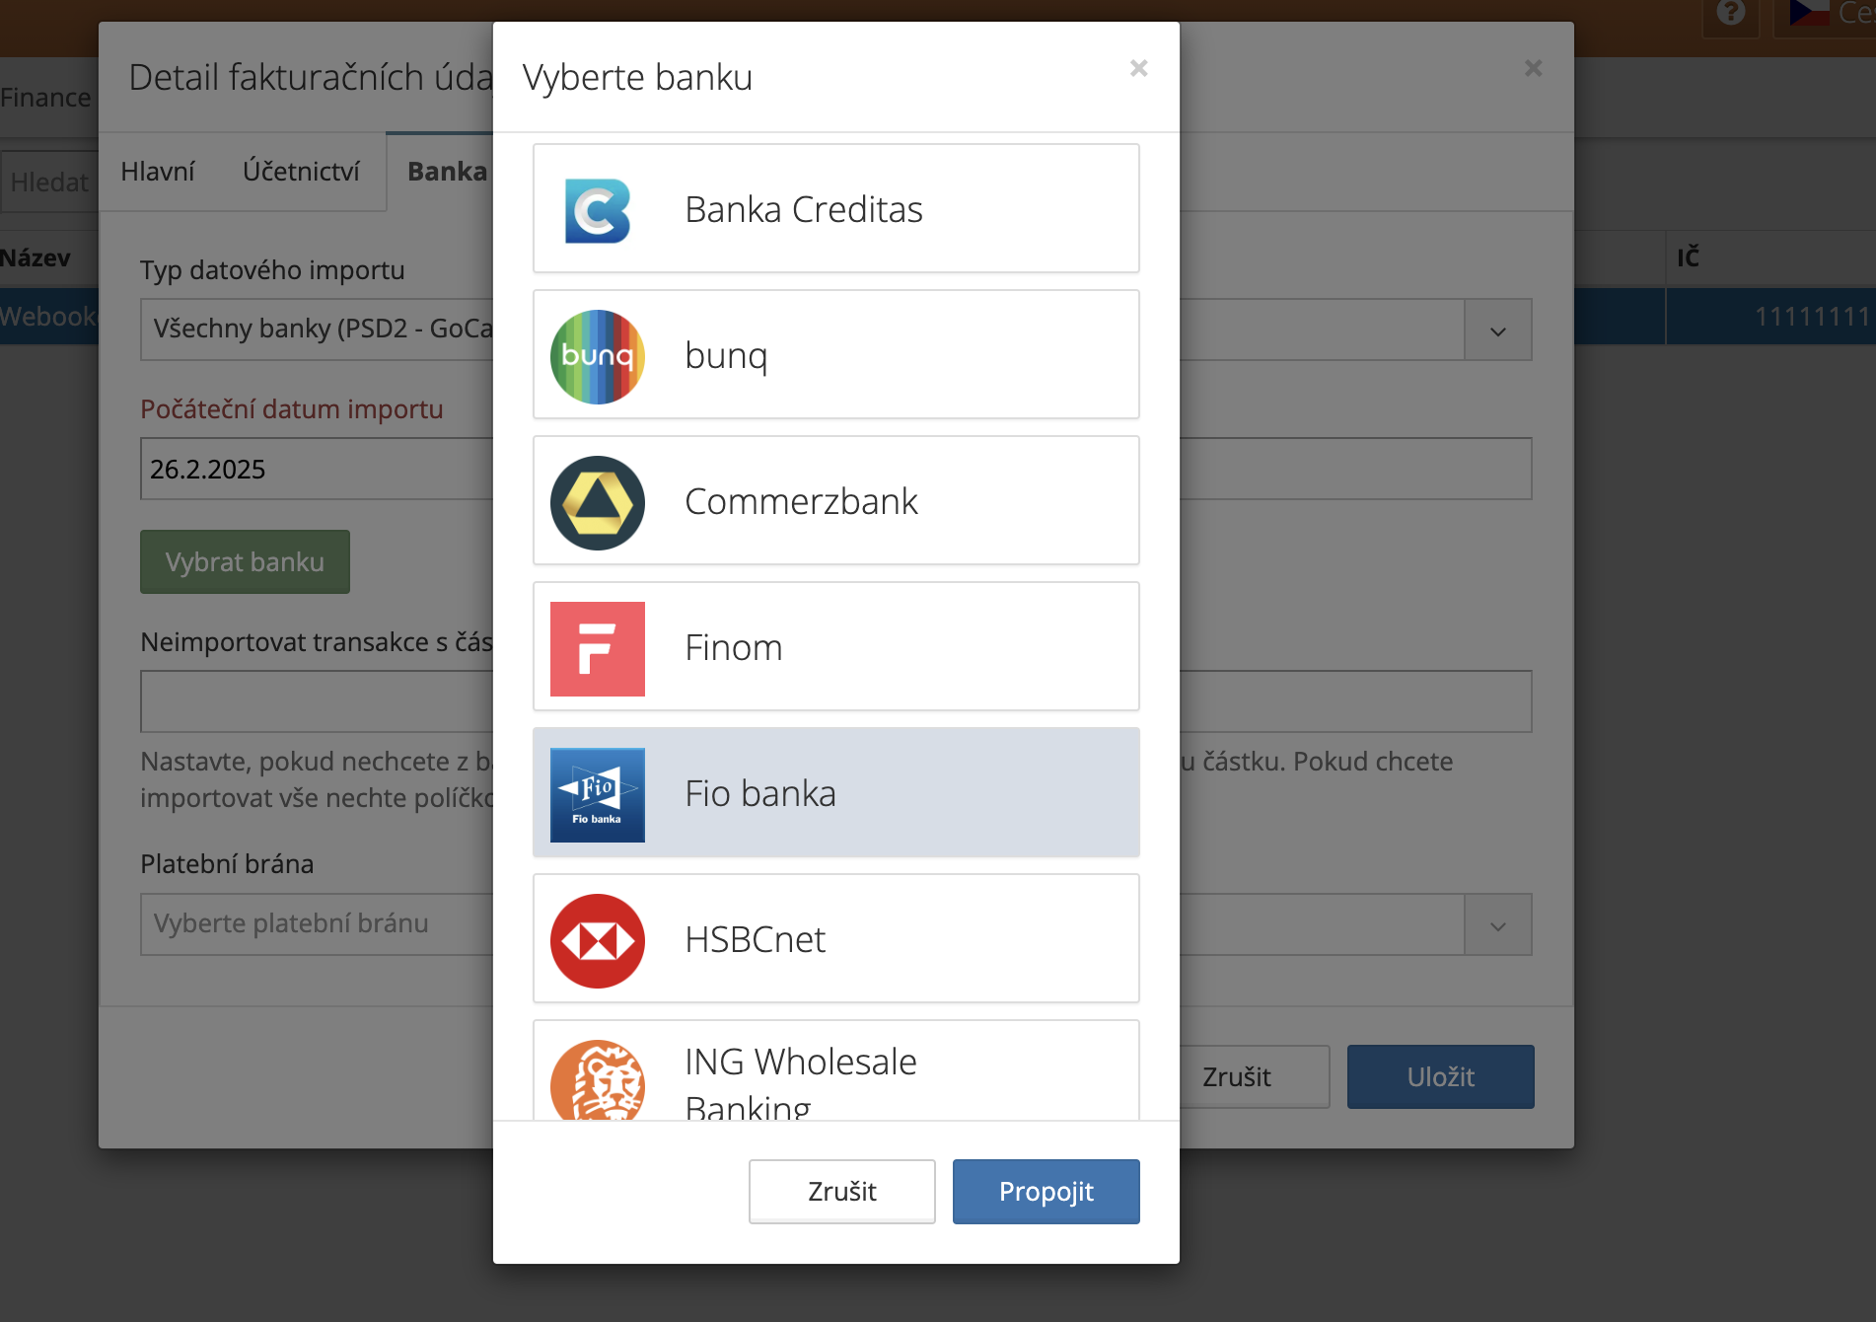Select ING Wholesale Banking label
The height and width of the screenshot is (1322, 1876).
point(801,1083)
